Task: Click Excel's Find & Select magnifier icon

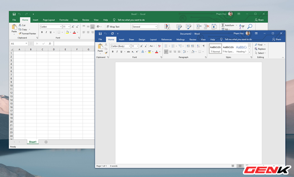Action: point(250,27)
